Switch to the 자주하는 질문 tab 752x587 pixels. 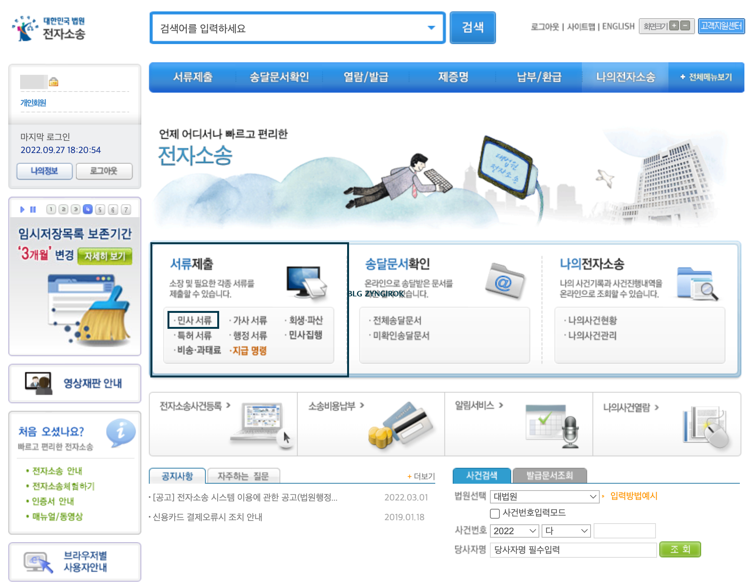[243, 475]
